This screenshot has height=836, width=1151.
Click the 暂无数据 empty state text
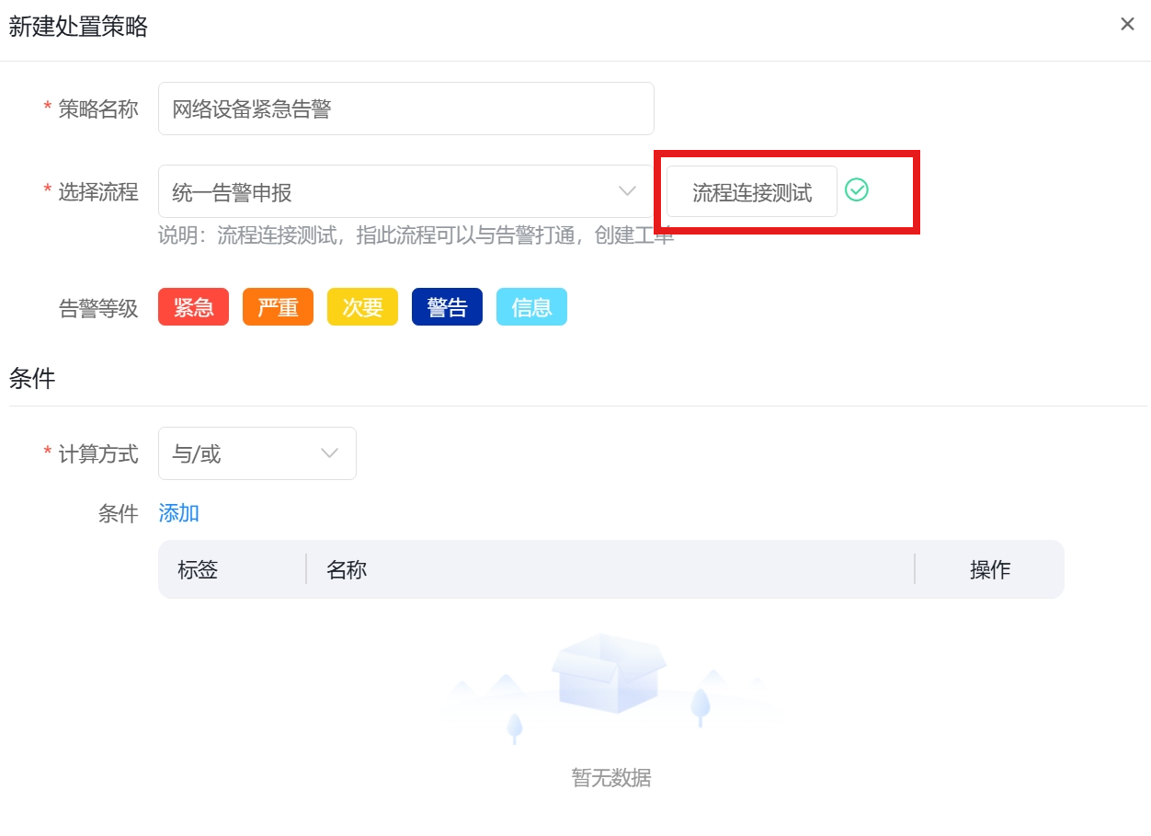coord(611,778)
